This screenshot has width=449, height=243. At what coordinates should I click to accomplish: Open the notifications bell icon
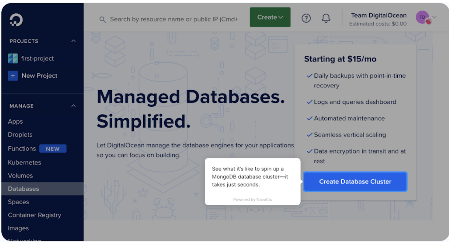(326, 19)
